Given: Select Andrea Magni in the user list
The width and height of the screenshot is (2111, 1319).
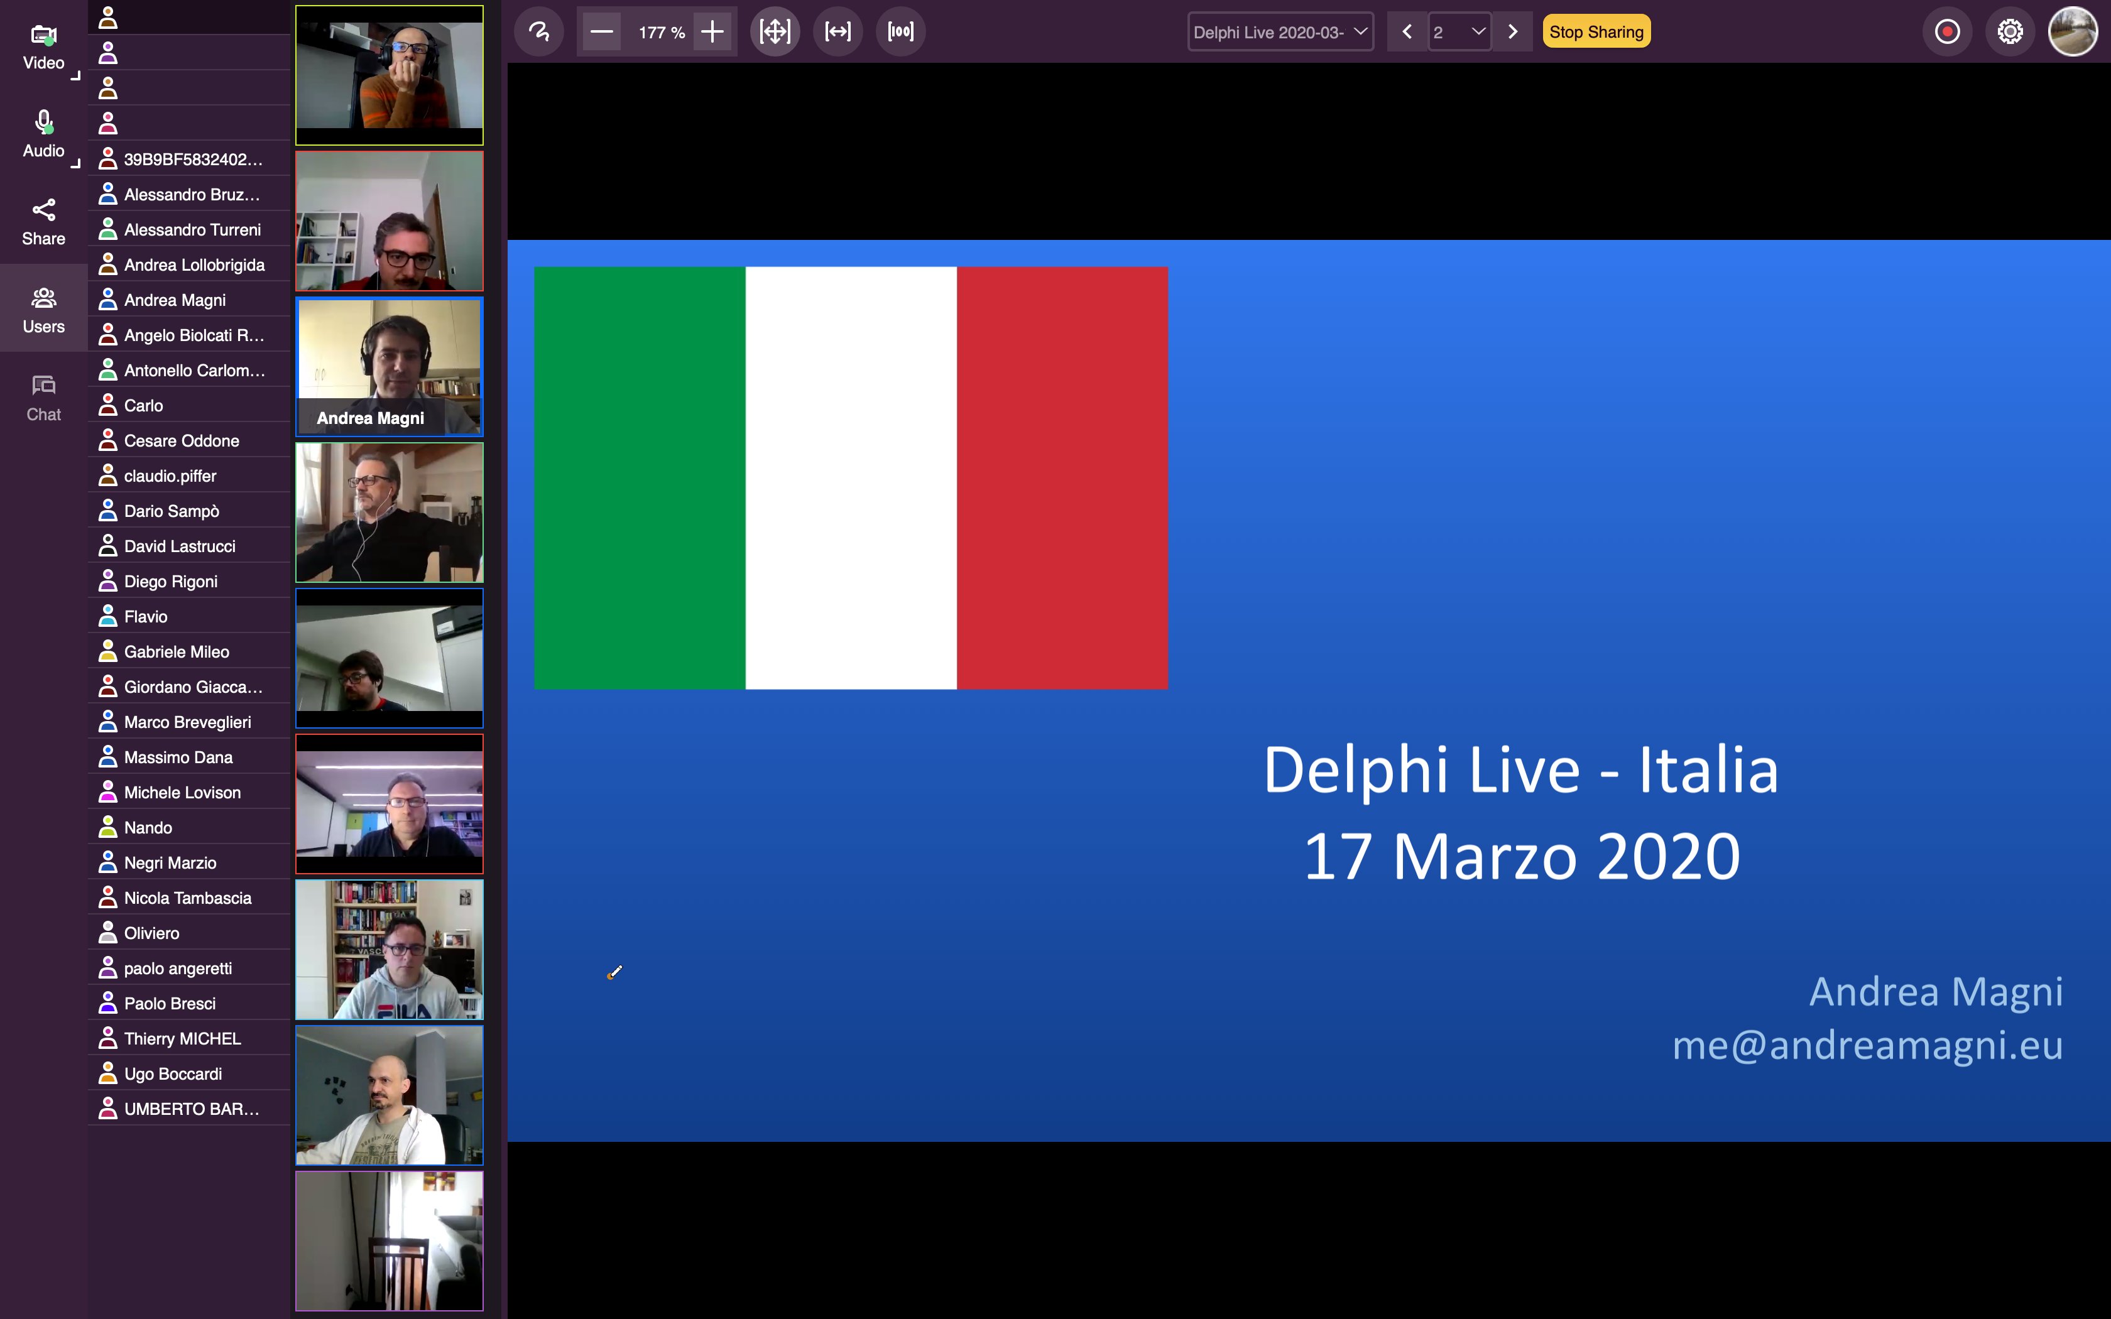Looking at the screenshot, I should pyautogui.click(x=189, y=300).
